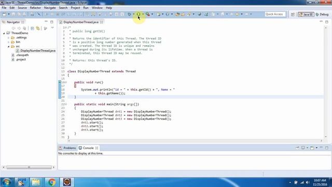This screenshot has height=187, width=332.
Task: Click the volume icon in system tray
Action: (308, 182)
